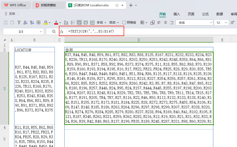Open the fill color dropdown arrow
The image size is (237, 147).
(50, 23)
